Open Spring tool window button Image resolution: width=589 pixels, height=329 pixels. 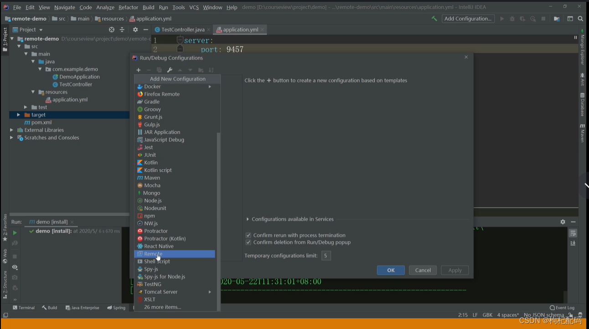[116, 308]
